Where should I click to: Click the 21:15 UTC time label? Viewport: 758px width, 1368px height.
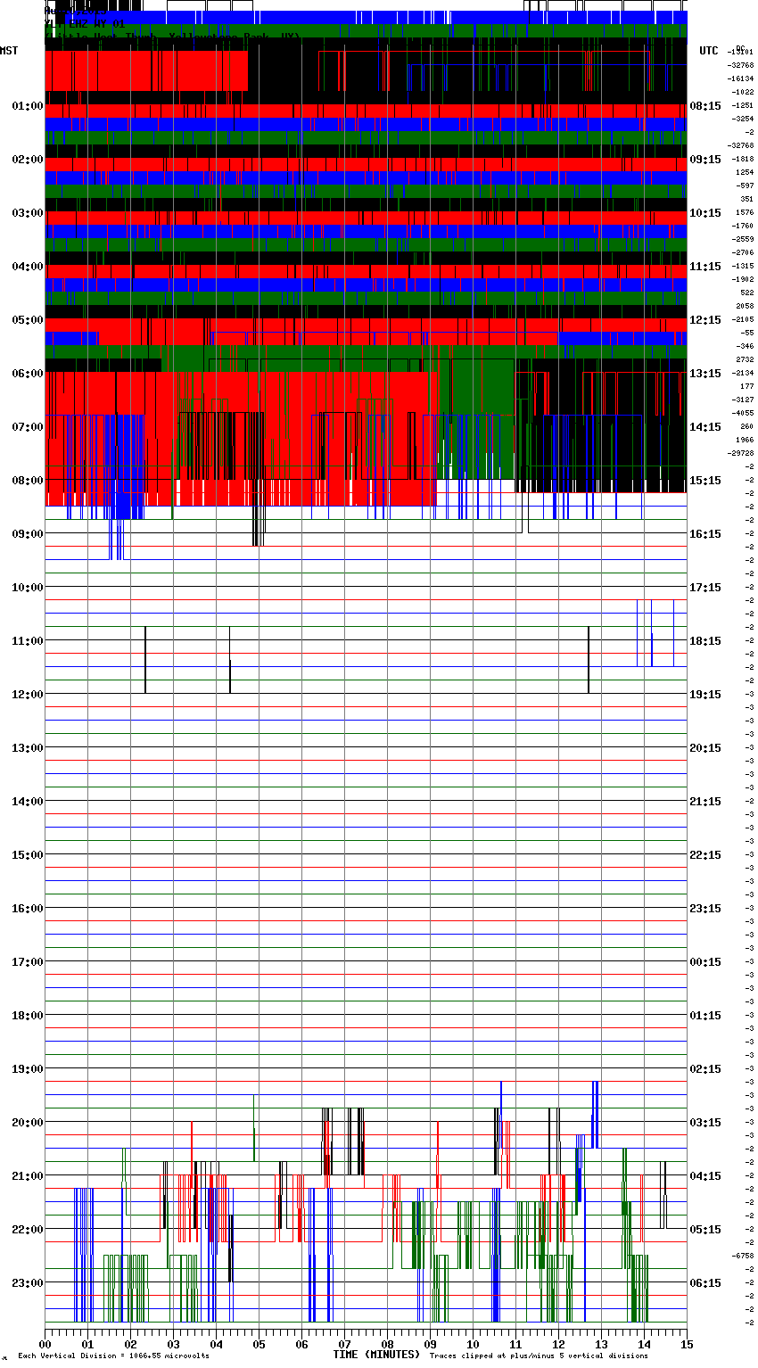705,802
